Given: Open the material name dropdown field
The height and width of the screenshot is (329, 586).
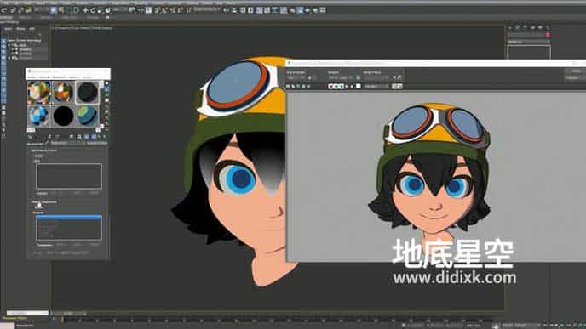Looking at the screenshot, I should [x=66, y=143].
